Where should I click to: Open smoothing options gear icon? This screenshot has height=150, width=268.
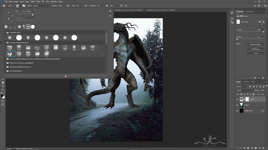tap(107, 6)
